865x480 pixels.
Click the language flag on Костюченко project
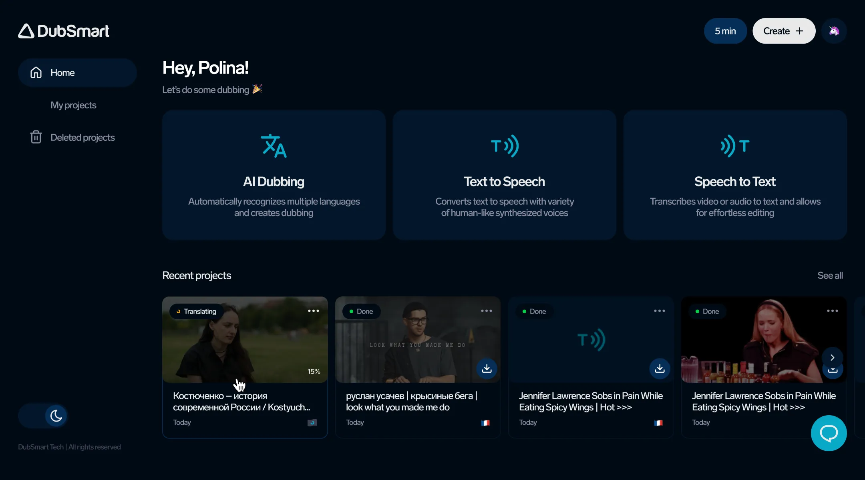tap(312, 423)
